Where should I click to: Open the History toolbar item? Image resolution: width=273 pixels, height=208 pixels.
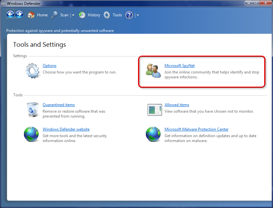pyautogui.click(x=94, y=15)
